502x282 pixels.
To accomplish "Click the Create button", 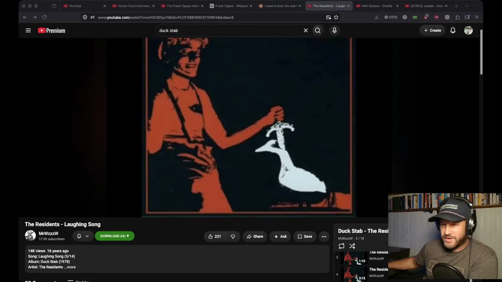I will coord(433,30).
